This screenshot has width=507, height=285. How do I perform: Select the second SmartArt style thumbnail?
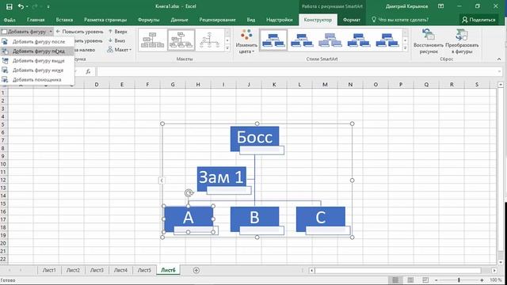[x=302, y=40]
